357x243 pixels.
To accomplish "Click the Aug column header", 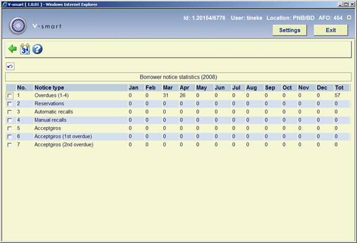I will tap(251, 88).
